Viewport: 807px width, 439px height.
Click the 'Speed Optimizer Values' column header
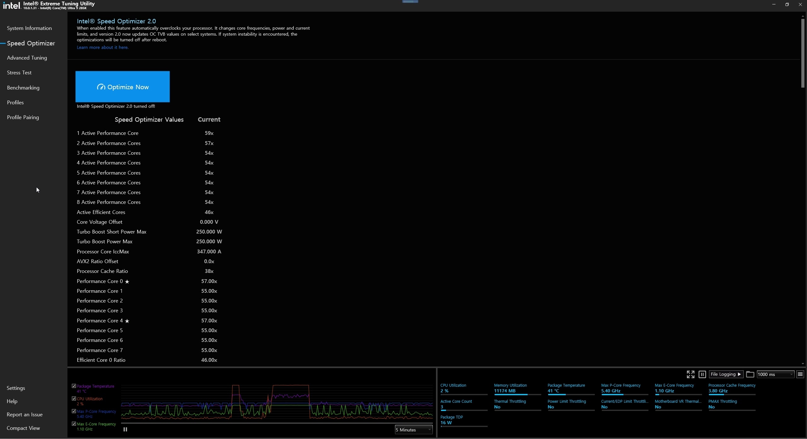click(x=149, y=119)
